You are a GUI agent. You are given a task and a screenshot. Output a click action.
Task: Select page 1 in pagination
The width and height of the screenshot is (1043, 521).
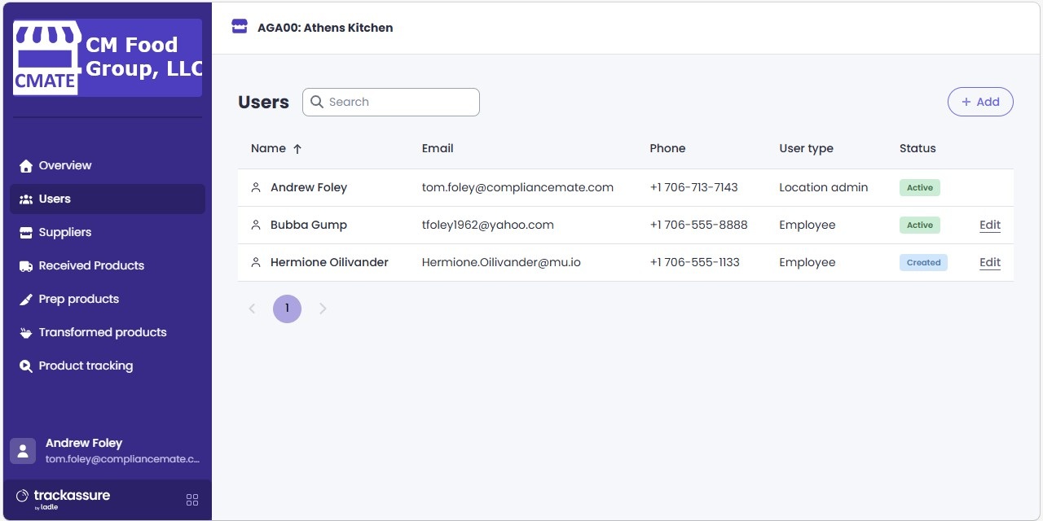click(287, 309)
